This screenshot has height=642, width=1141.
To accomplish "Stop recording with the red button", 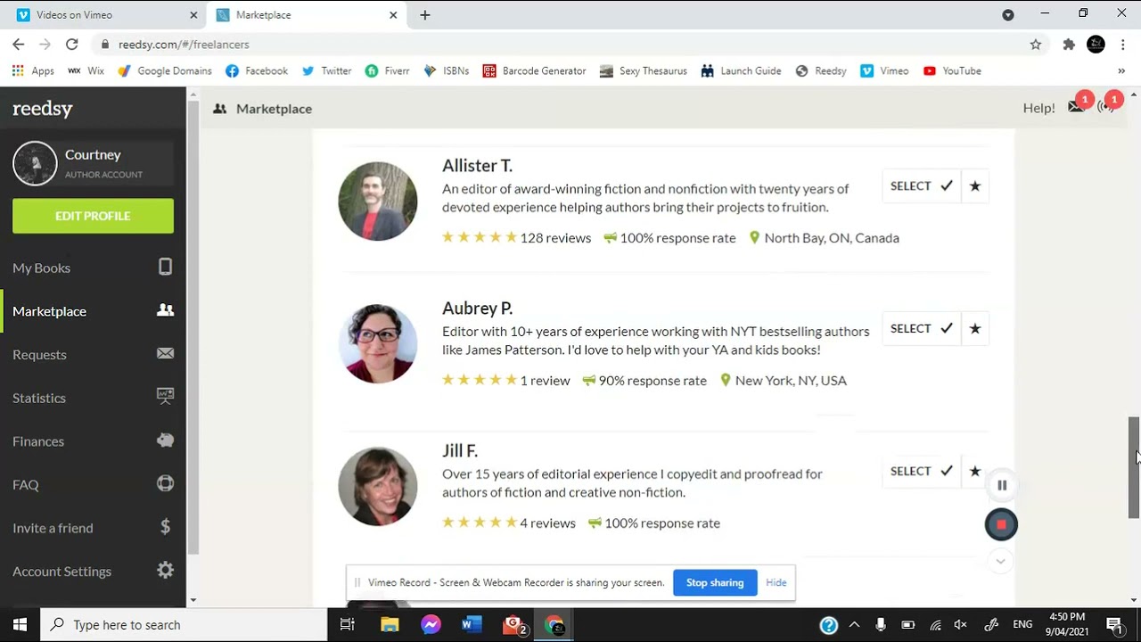I will pyautogui.click(x=1001, y=525).
